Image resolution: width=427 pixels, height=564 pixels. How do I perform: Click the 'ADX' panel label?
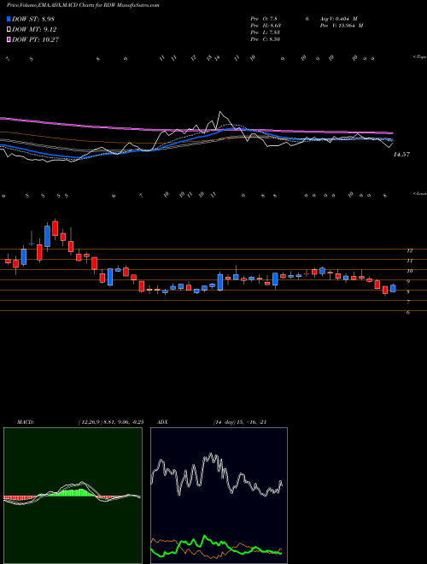point(162,422)
